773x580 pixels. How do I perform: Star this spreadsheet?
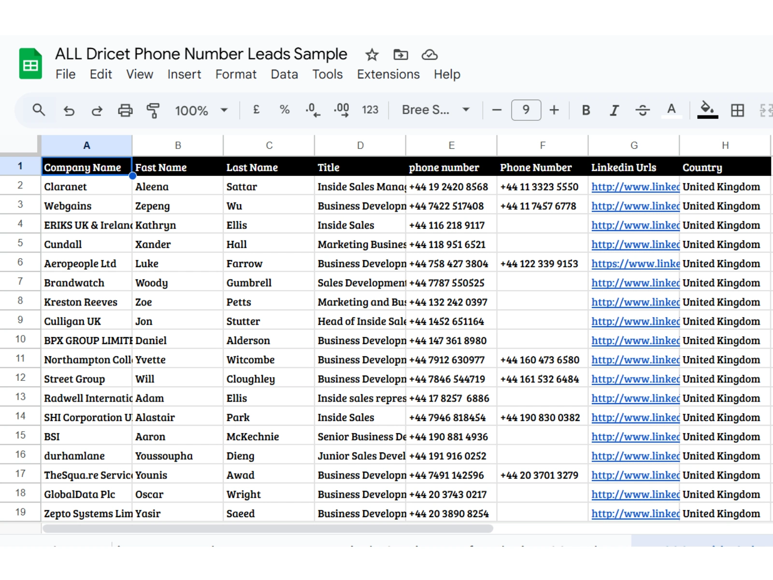click(x=372, y=55)
